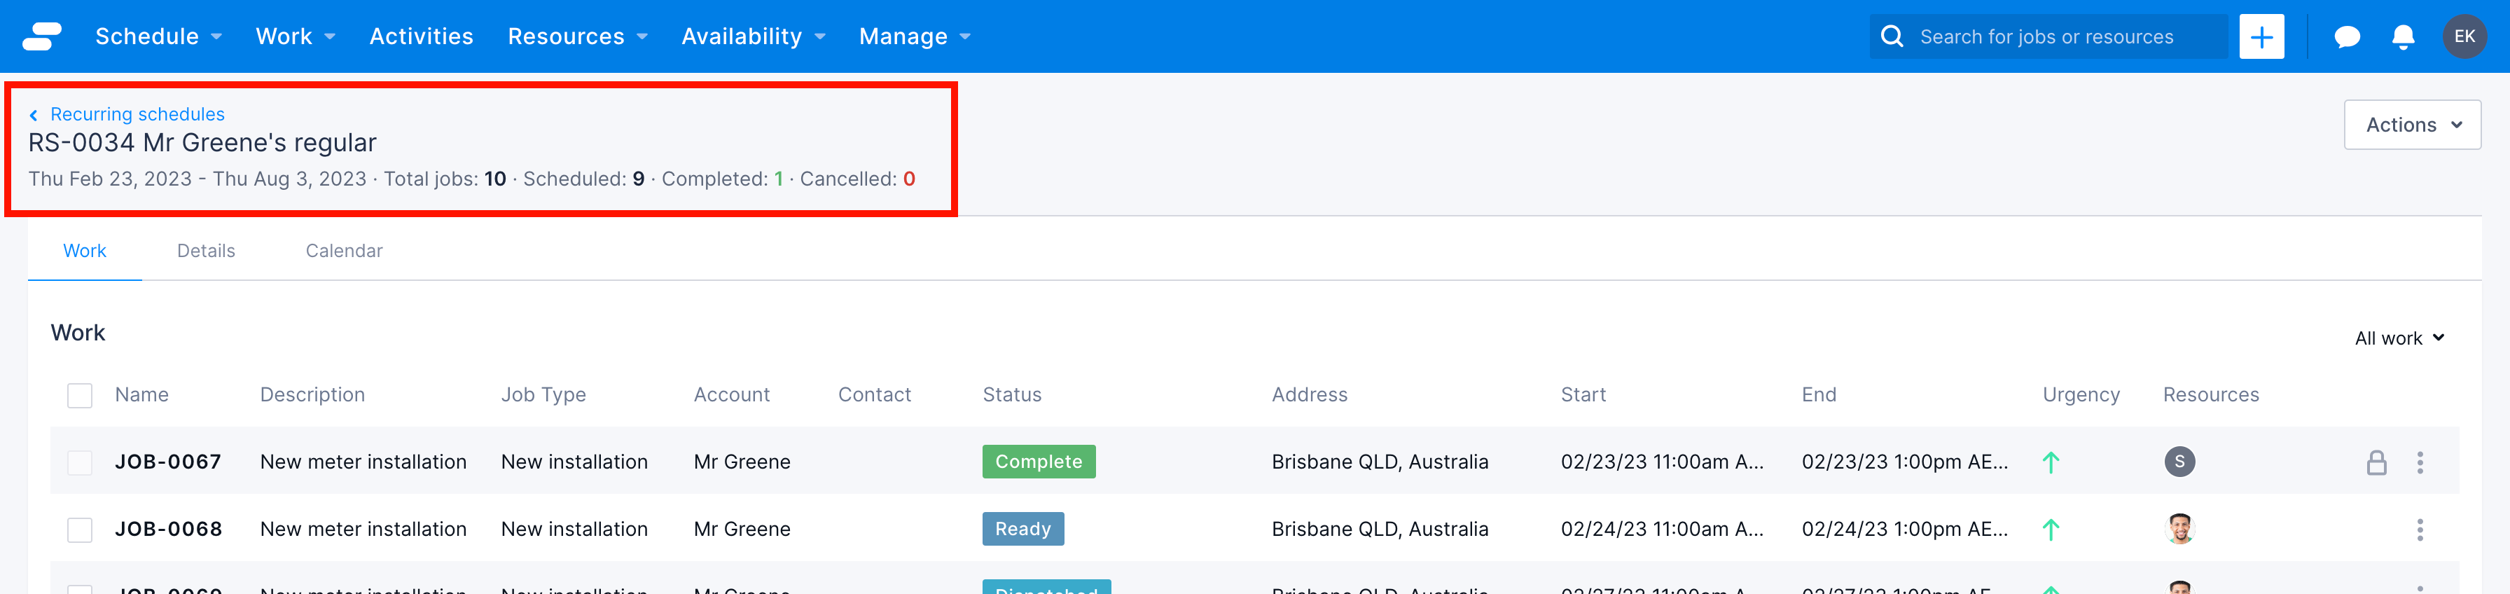Viewport: 2510px width, 594px height.
Task: Expand the Schedule menu
Action: click(x=158, y=37)
